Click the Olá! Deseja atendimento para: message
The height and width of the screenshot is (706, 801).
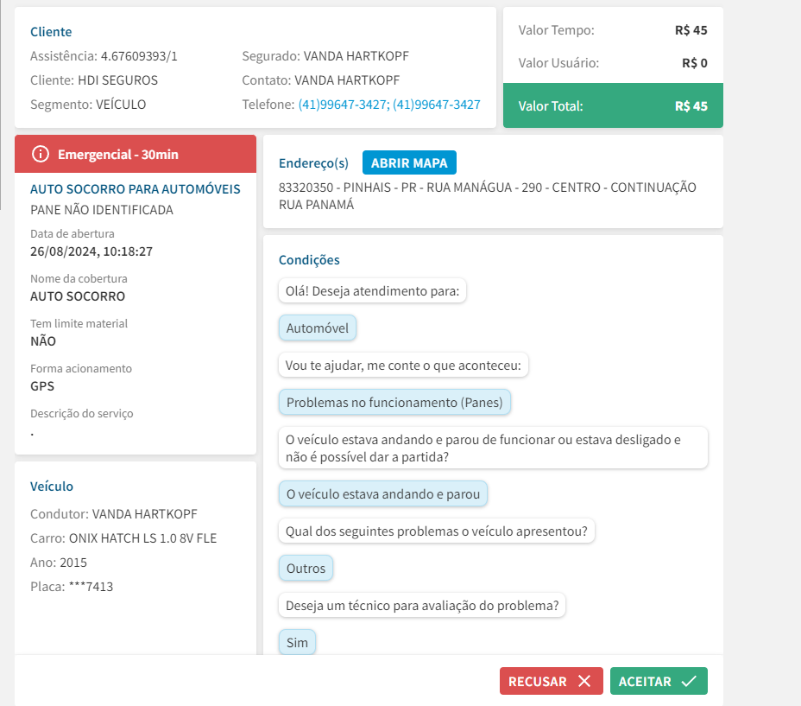372,291
